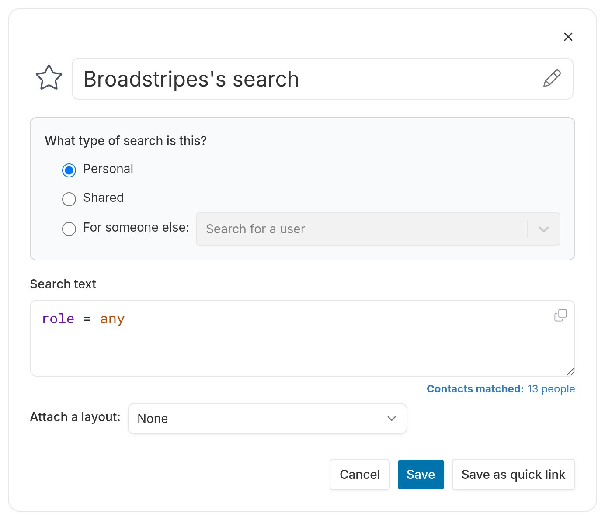Screen dimensions: 605x520
Task: Click the Search text label
Action: (x=63, y=284)
